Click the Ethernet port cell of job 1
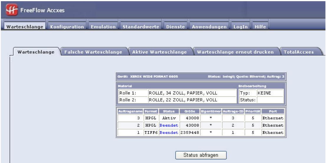This screenshot has width=326, height=163. tap(273, 132)
